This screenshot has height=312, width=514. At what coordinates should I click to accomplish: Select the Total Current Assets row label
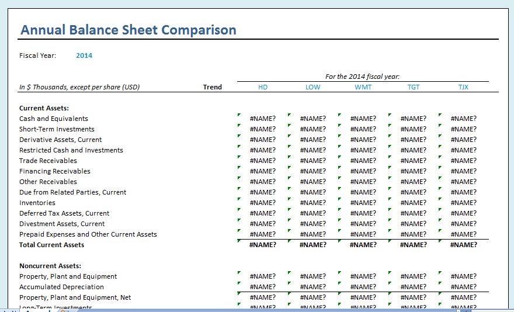tap(51, 245)
